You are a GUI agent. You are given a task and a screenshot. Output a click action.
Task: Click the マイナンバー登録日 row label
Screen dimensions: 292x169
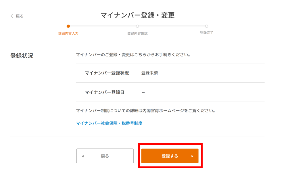(x=104, y=92)
